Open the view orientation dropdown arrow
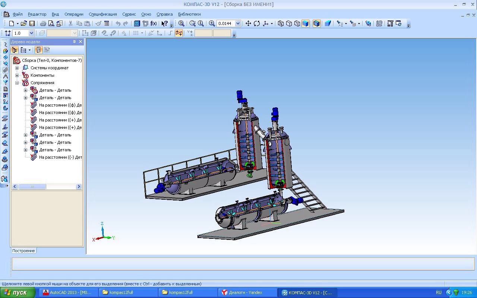Viewport: 477px width, 298px height. (272, 23)
